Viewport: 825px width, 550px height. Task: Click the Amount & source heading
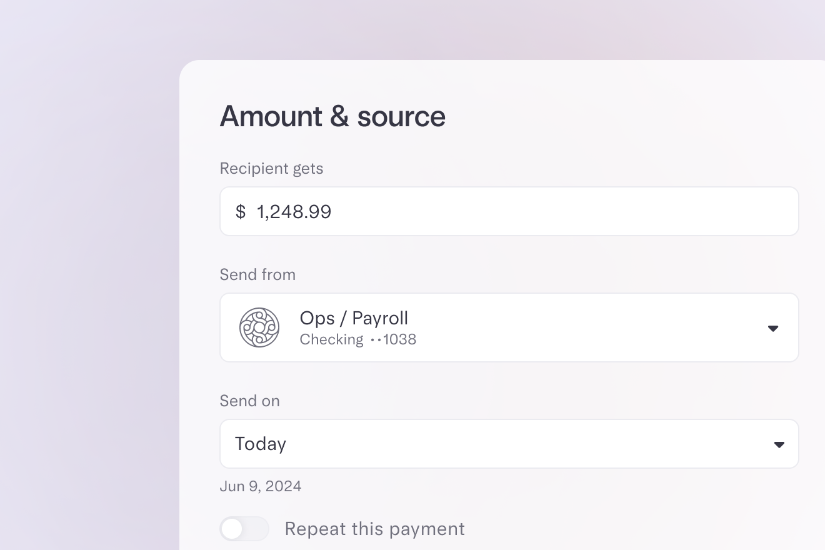[x=332, y=116]
